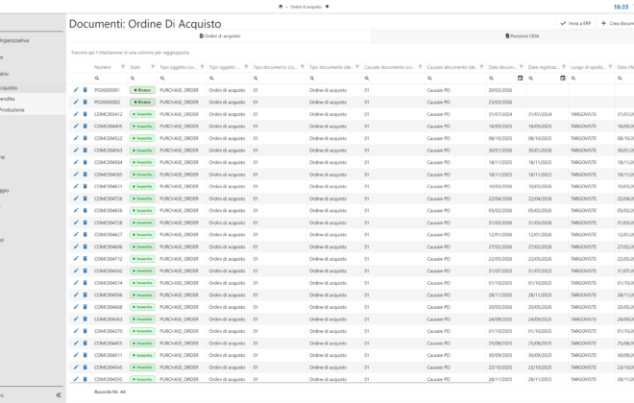The height and width of the screenshot is (403, 634).
Task: Open calendar picker in Data registraz... filter
Action: click(563, 78)
